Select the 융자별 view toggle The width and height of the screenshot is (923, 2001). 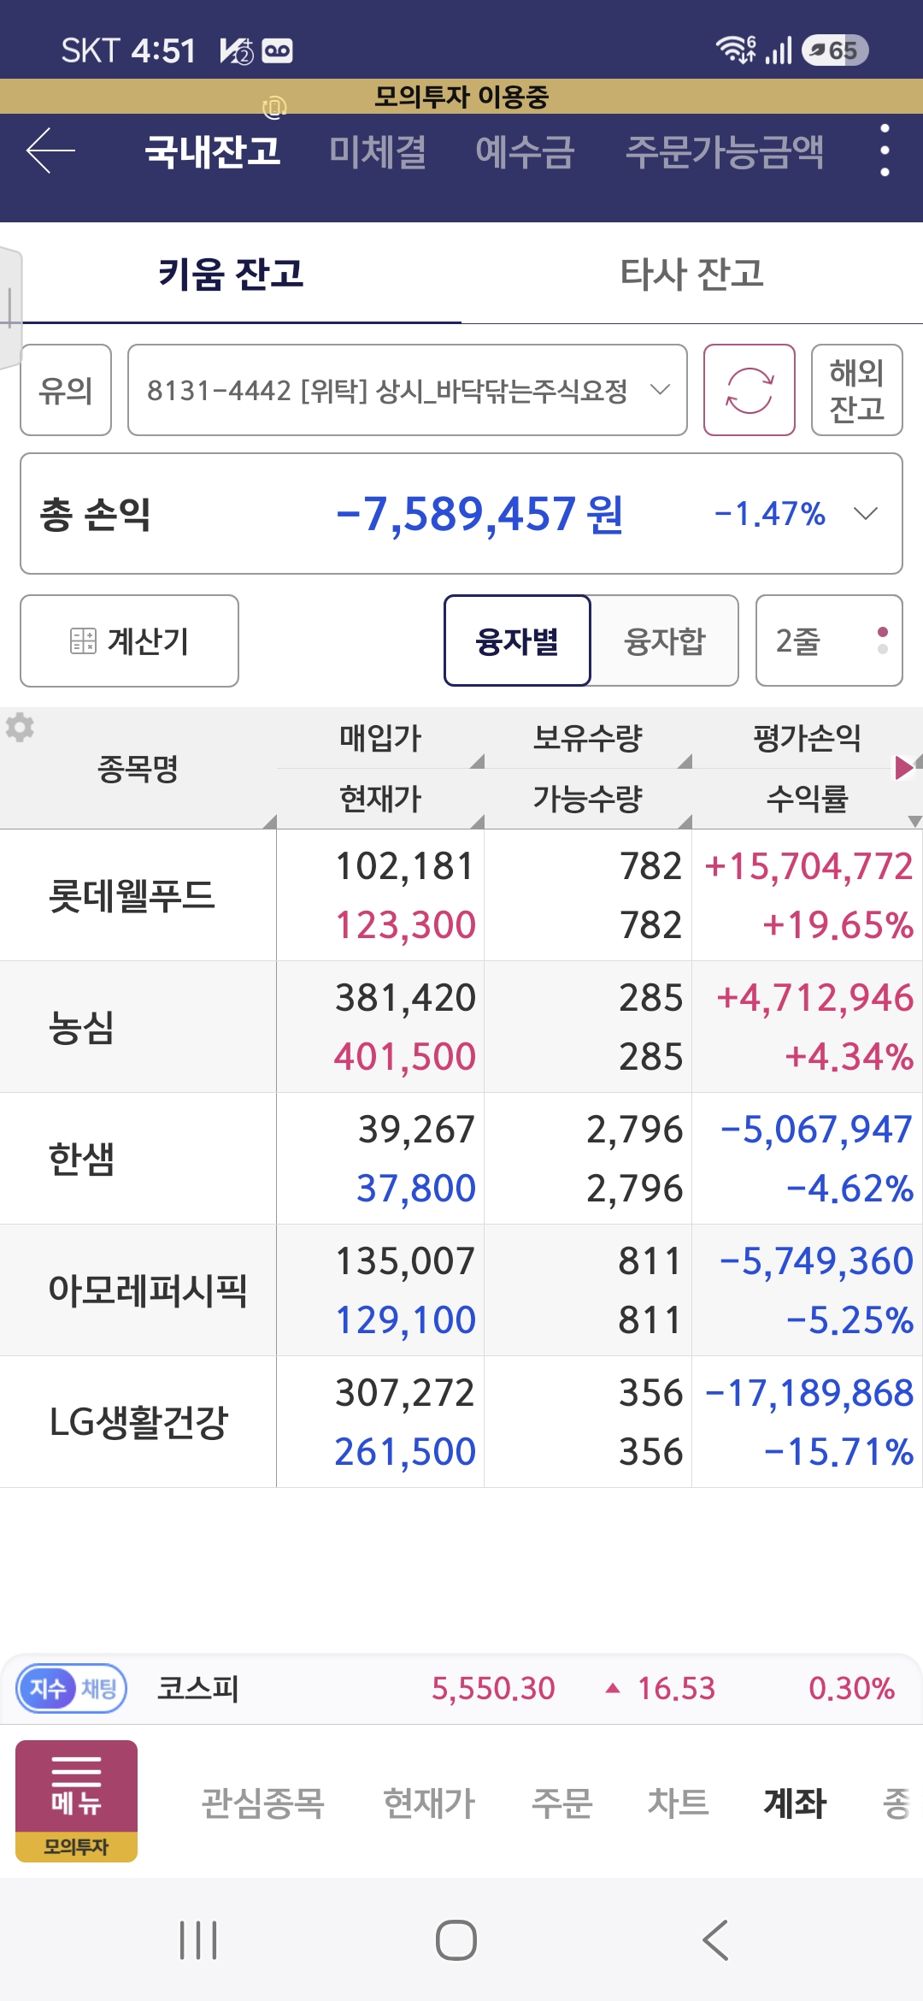(x=517, y=640)
